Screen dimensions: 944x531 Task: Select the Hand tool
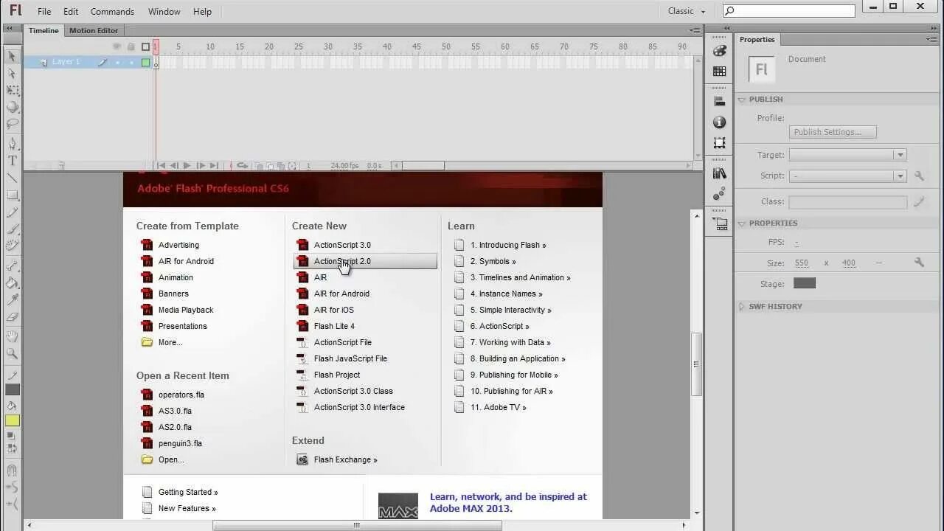pyautogui.click(x=12, y=336)
